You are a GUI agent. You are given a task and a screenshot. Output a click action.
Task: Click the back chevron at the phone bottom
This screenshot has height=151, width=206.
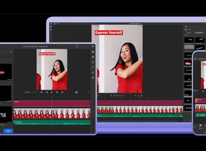[x=195, y=127]
